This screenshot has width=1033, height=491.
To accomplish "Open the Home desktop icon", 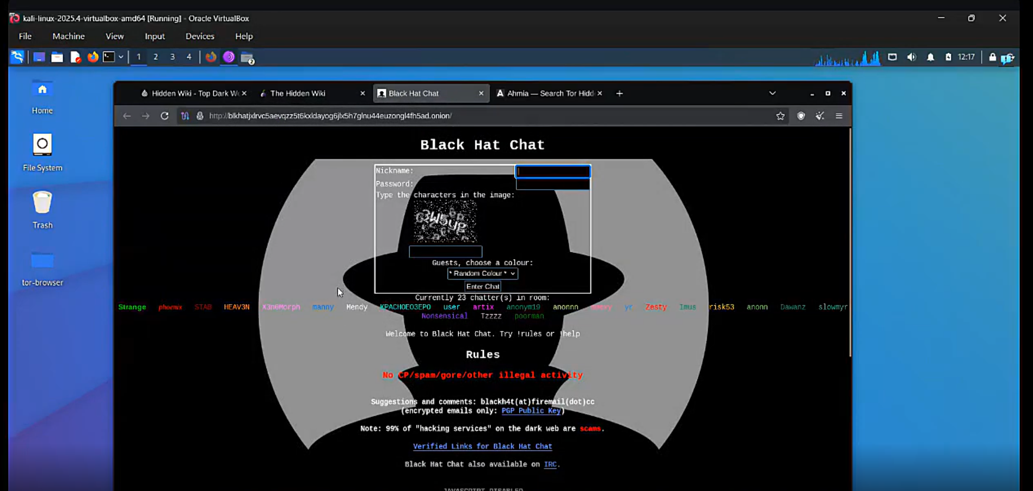I will (x=42, y=97).
